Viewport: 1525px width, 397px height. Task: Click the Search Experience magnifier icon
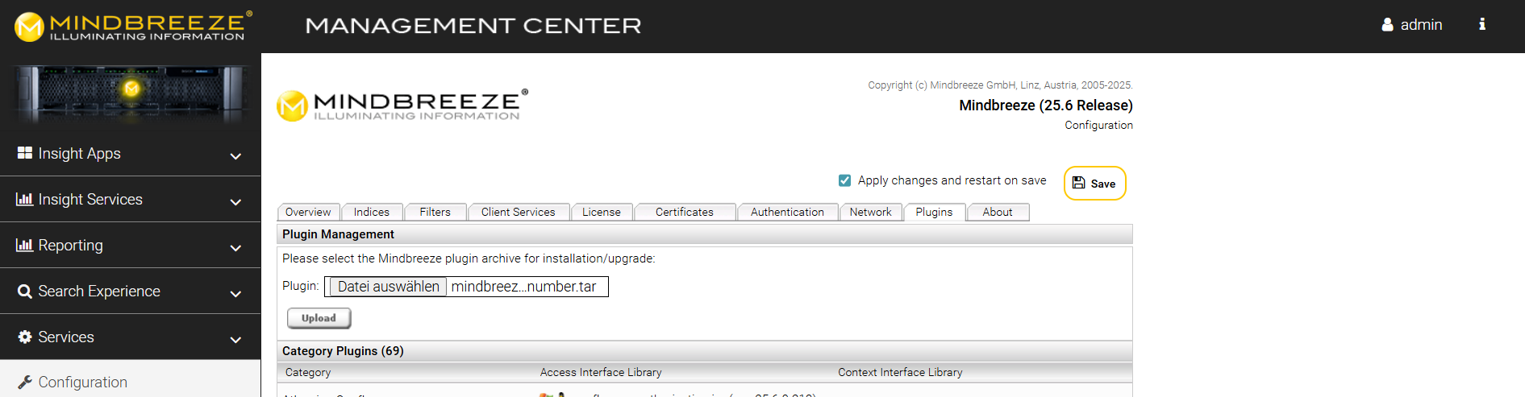point(25,292)
